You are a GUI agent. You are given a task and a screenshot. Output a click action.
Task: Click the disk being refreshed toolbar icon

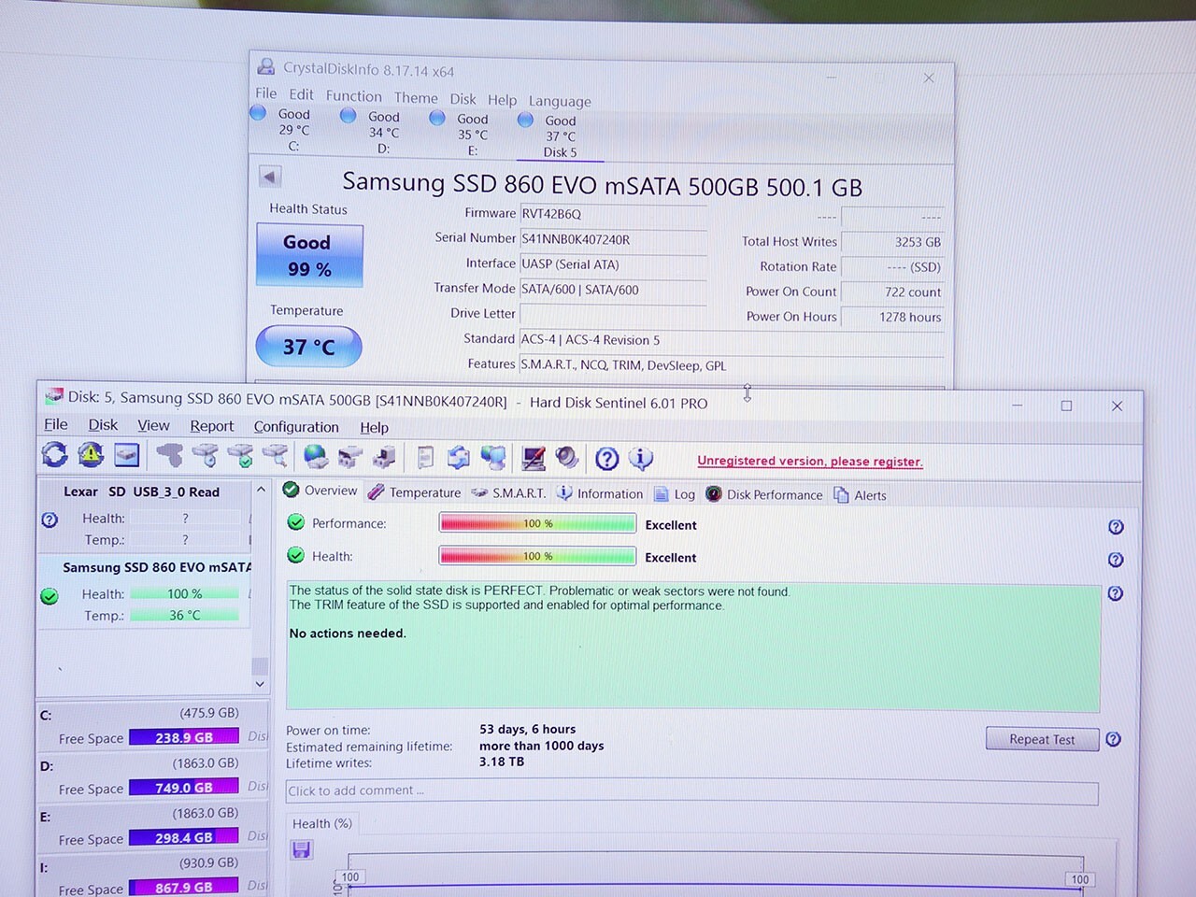(x=458, y=457)
